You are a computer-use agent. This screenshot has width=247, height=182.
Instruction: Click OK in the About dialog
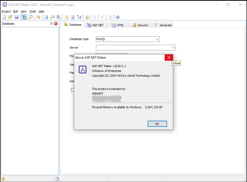point(157,124)
